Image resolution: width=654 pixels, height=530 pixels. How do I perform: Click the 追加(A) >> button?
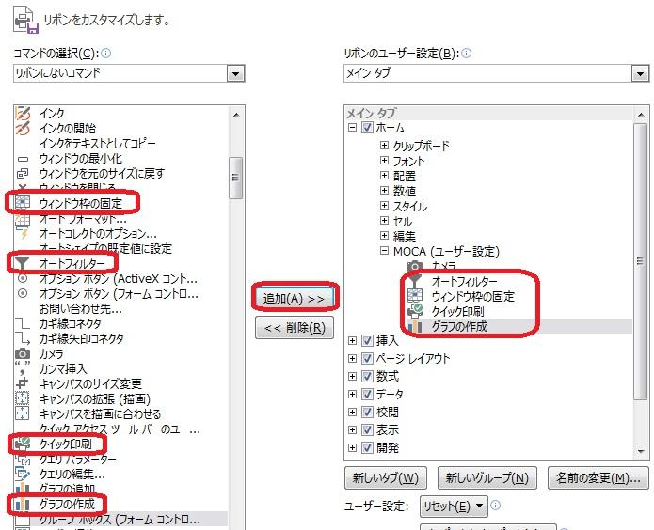pyautogui.click(x=295, y=297)
